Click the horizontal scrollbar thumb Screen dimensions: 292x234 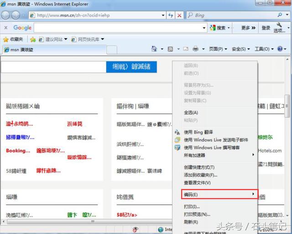[93, 222]
